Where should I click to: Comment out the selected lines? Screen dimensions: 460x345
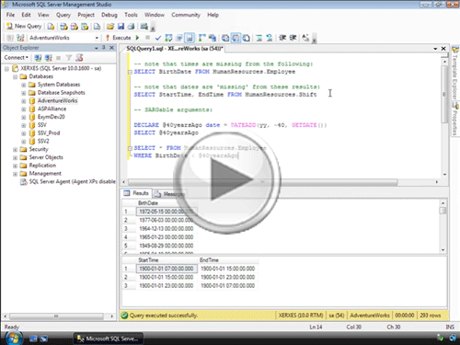(259, 38)
